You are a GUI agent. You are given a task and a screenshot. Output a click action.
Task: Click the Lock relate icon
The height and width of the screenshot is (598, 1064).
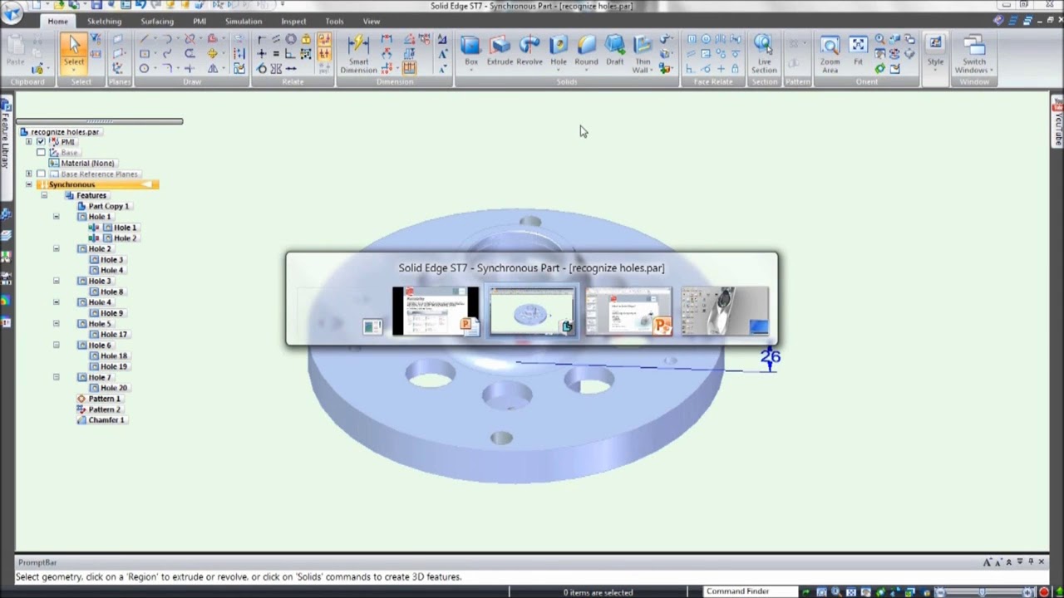point(306,39)
